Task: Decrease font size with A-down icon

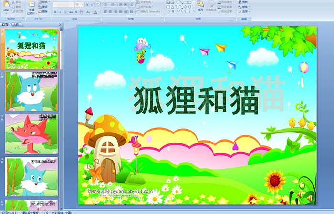Action: (92, 5)
